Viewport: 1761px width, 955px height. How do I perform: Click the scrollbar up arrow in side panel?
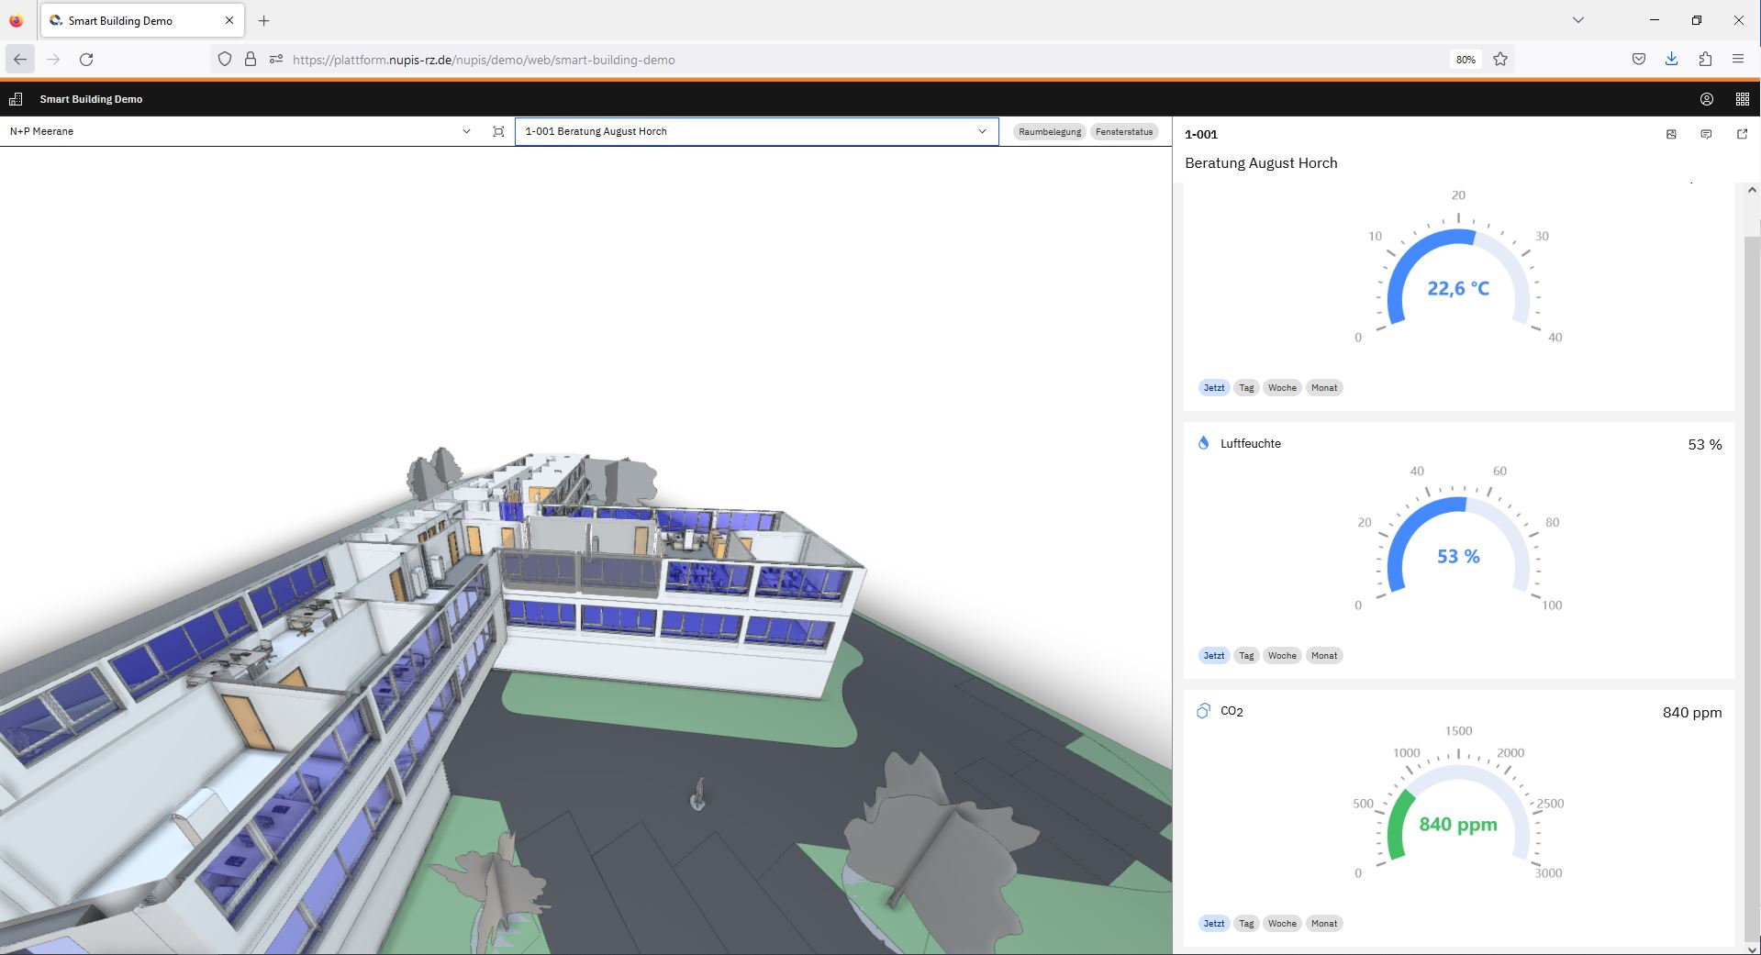click(1751, 191)
